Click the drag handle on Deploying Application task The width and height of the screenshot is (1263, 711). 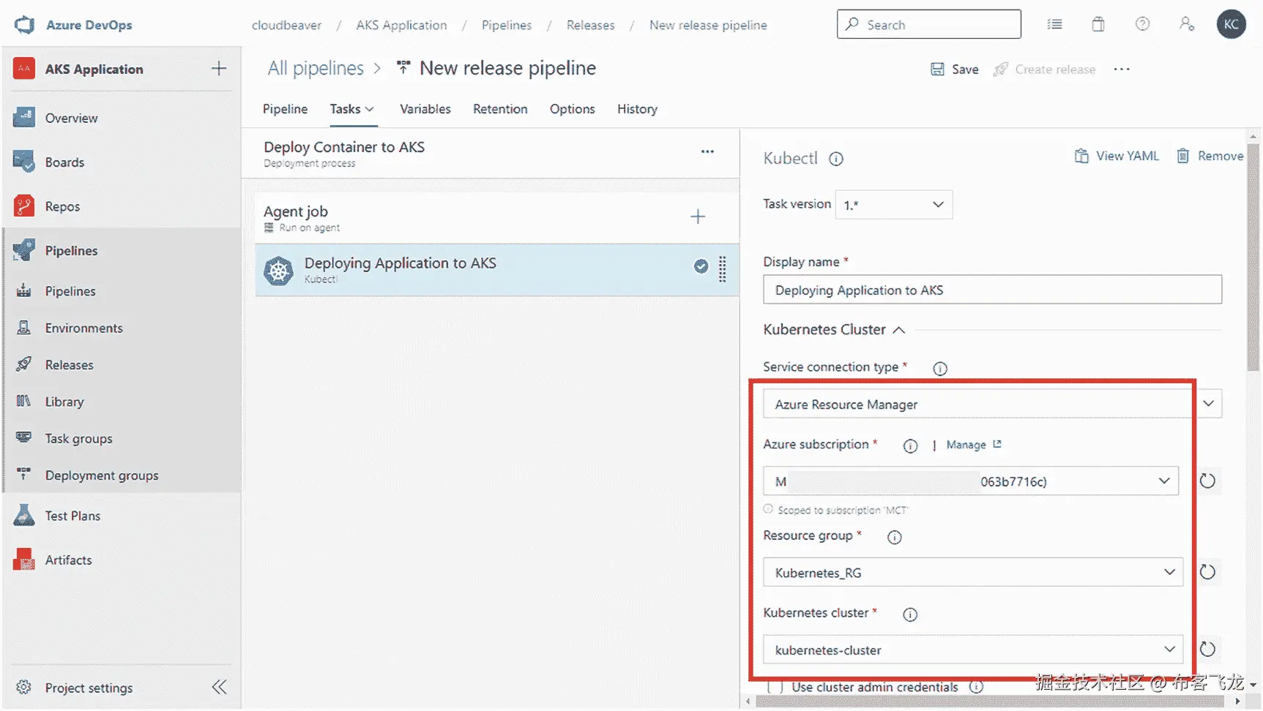coord(723,269)
